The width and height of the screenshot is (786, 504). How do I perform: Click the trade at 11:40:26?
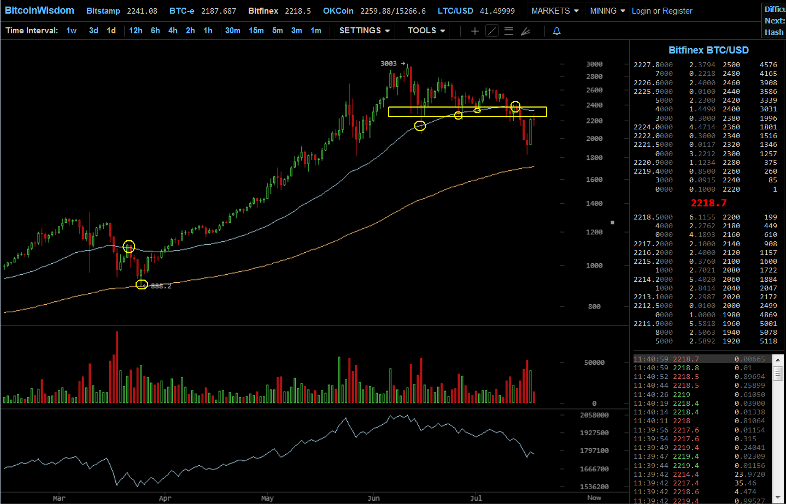(702, 395)
